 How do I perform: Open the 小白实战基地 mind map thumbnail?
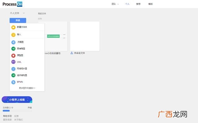pos(56,36)
